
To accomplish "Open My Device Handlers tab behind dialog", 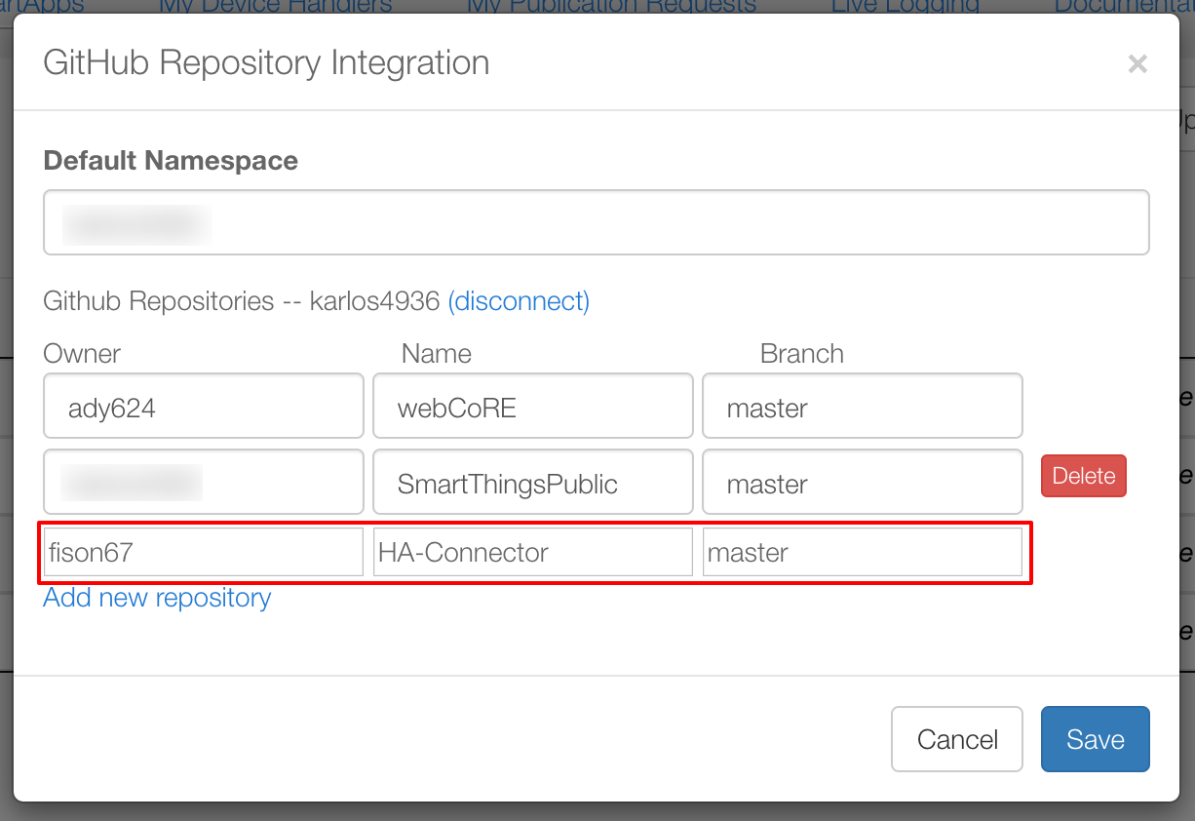I will coord(276,6).
